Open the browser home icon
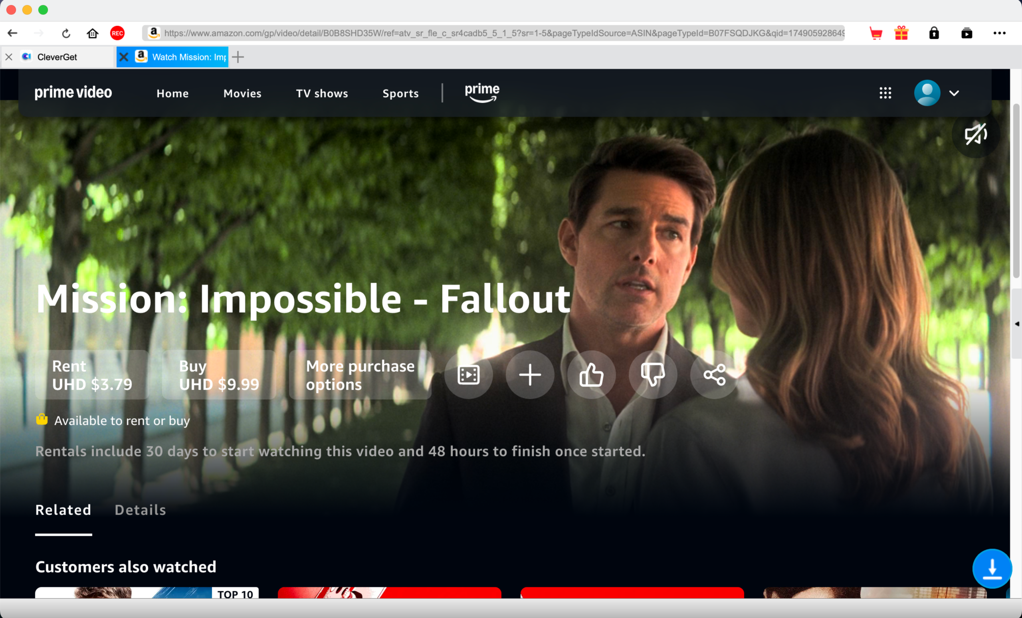The width and height of the screenshot is (1022, 618). coord(93,33)
